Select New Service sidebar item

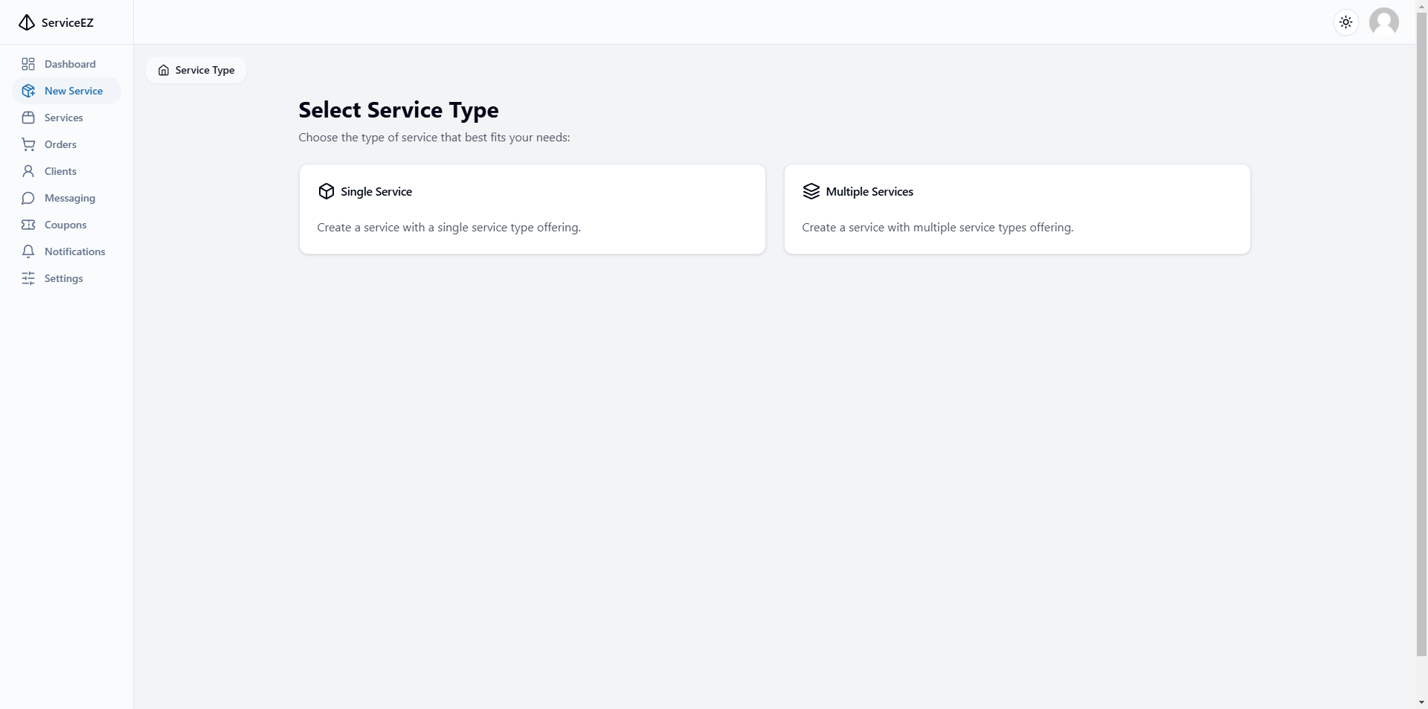(x=66, y=91)
